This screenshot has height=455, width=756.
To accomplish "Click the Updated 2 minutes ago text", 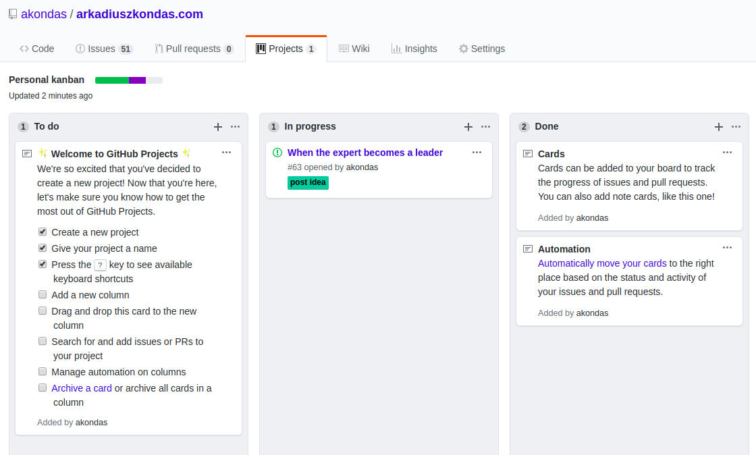I will pyautogui.click(x=51, y=96).
